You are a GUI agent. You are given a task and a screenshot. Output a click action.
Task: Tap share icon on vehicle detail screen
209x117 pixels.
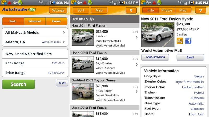click(x=201, y=10)
